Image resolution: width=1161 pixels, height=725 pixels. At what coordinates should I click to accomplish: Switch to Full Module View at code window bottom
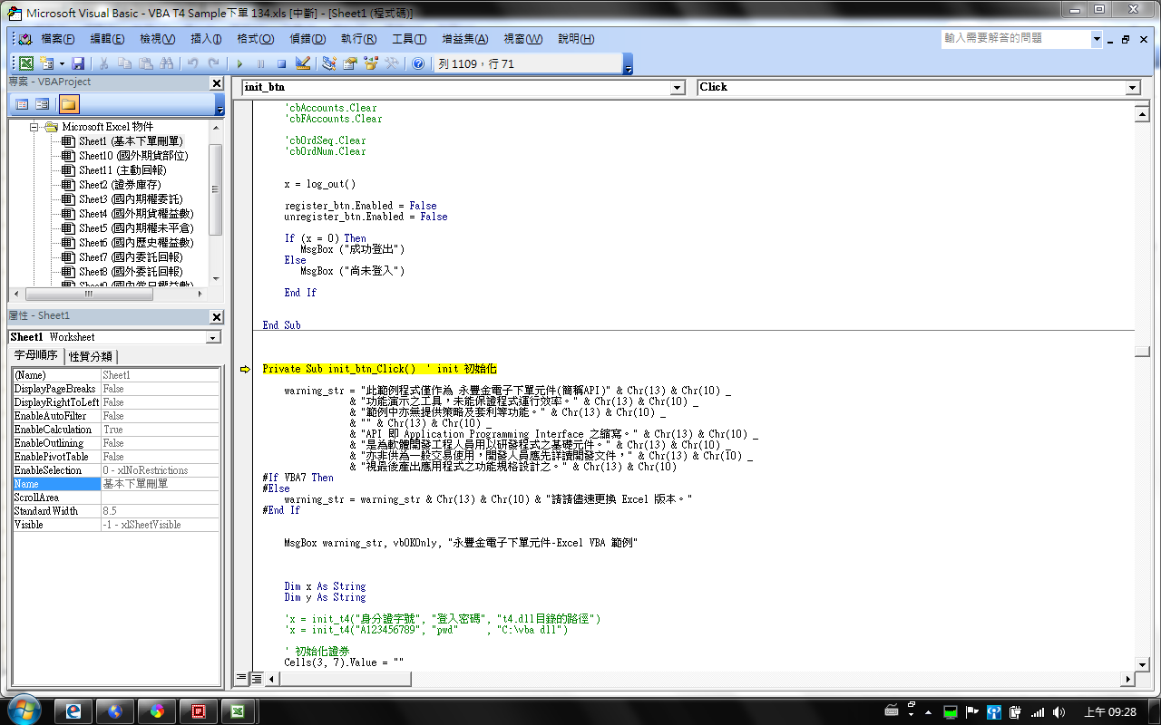(x=257, y=677)
